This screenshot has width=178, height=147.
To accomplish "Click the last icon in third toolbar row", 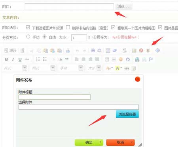I will pos(134,69).
